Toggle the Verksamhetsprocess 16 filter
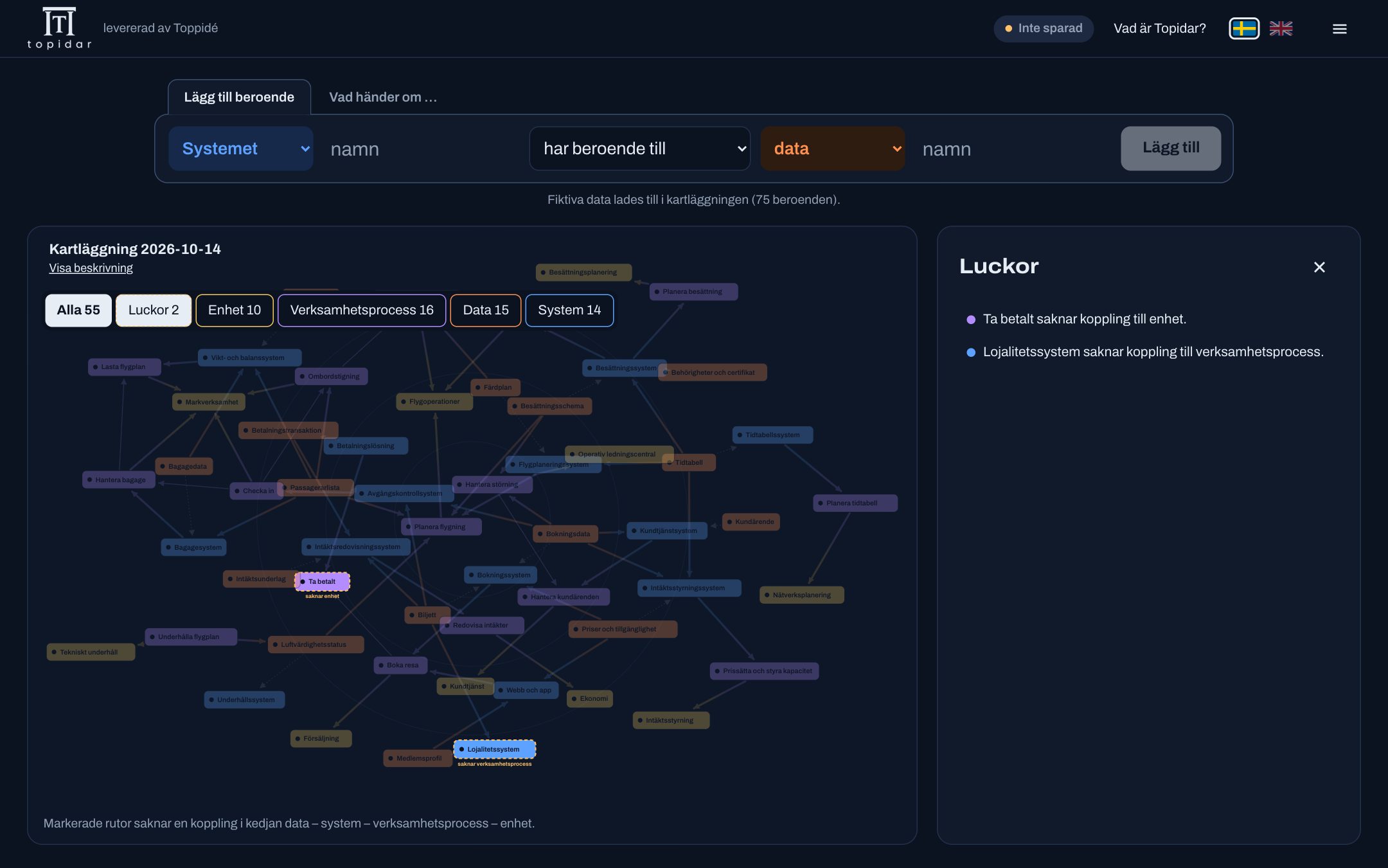 pos(362,311)
